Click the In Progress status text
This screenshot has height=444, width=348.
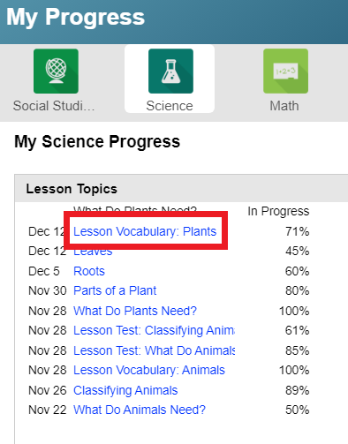click(x=278, y=211)
